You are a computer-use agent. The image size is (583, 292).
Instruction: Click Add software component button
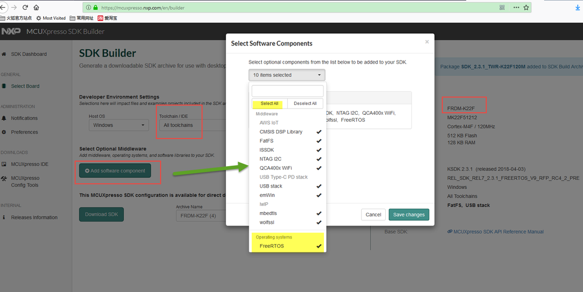tap(115, 171)
